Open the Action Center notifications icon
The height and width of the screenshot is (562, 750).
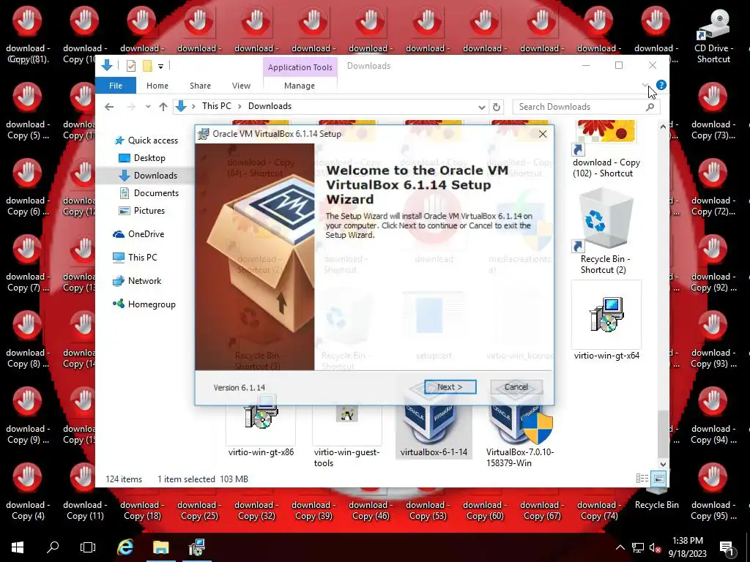tap(727, 548)
